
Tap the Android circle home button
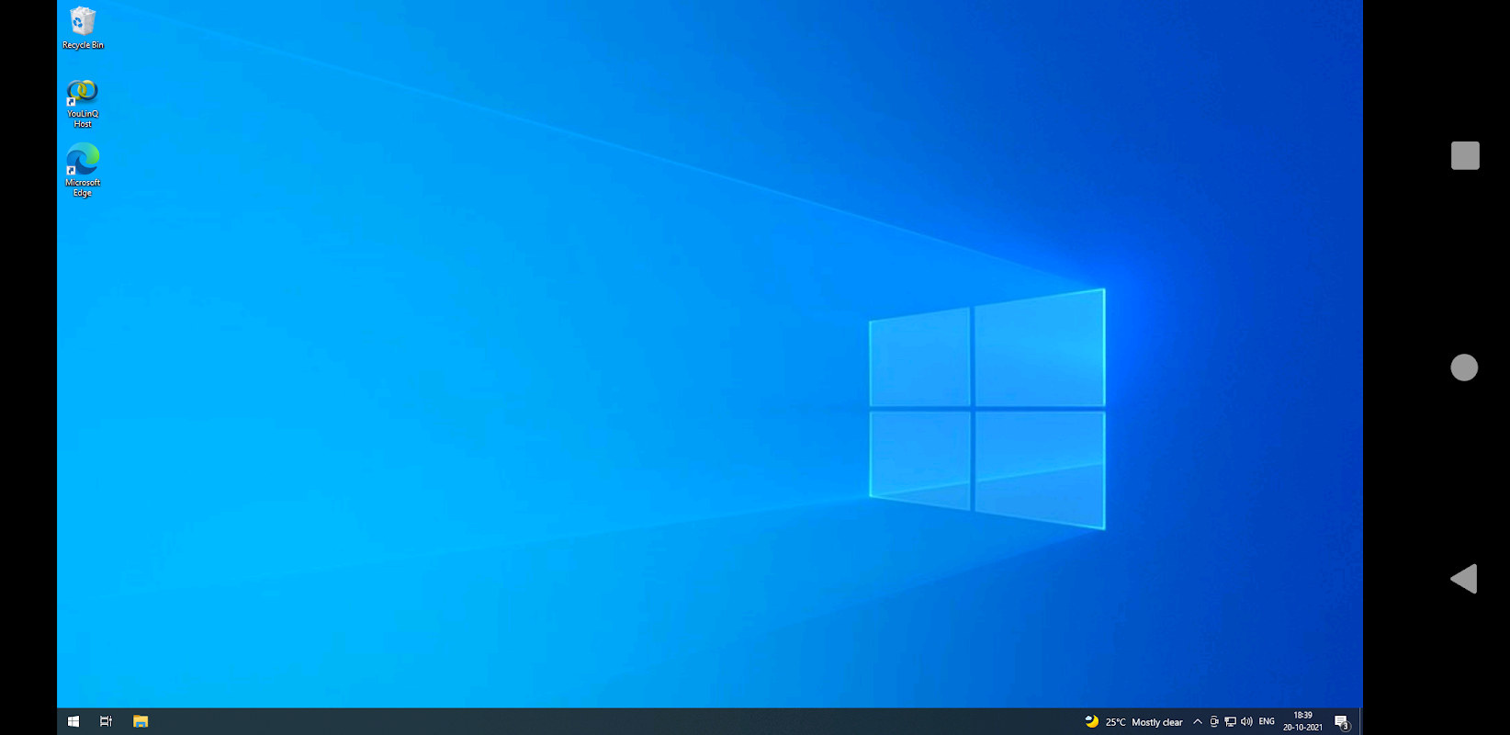click(1464, 367)
